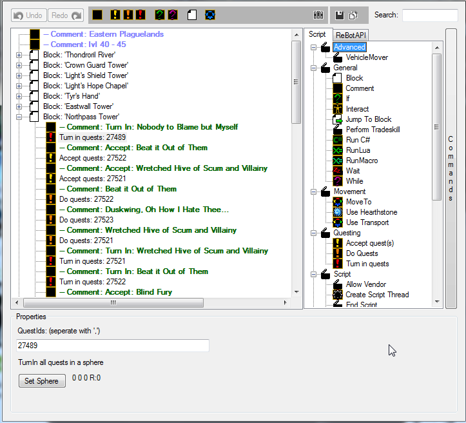Click the horizontal scrollbar under the script tree
The width and height of the screenshot is (466, 423).
[x=112, y=302]
